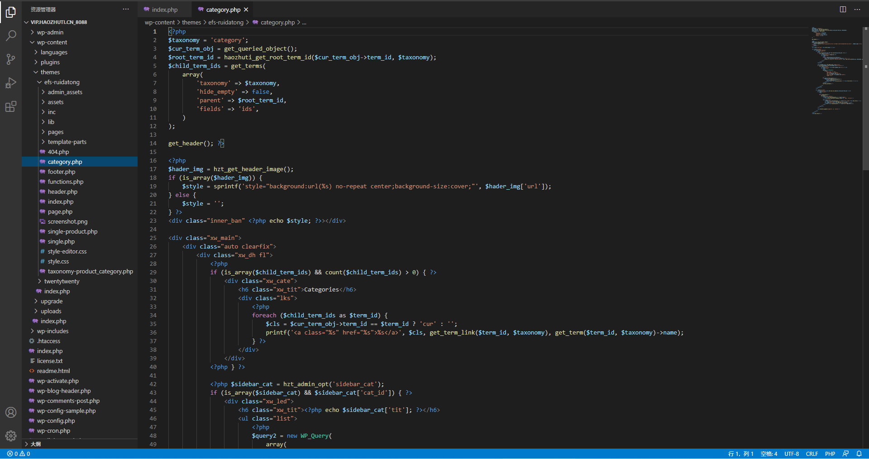
Task: Expand the template-parts folder
Action: 67,142
